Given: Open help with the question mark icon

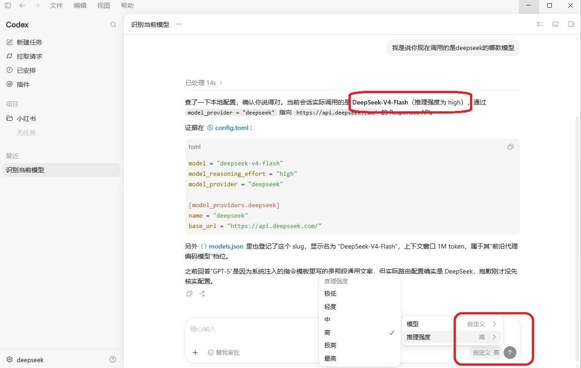Looking at the screenshot, I should (113, 359).
